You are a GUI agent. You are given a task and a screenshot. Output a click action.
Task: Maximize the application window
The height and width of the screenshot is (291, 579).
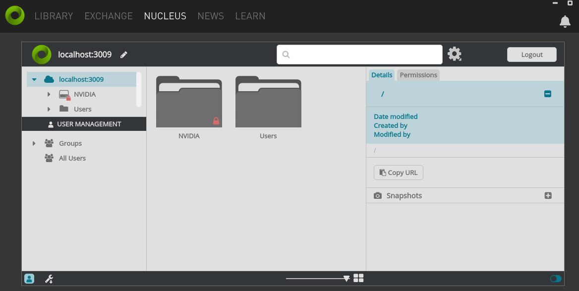pos(570,3)
